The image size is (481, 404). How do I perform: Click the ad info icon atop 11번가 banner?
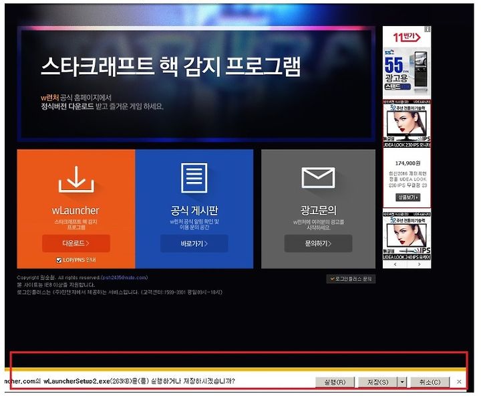[x=428, y=29]
